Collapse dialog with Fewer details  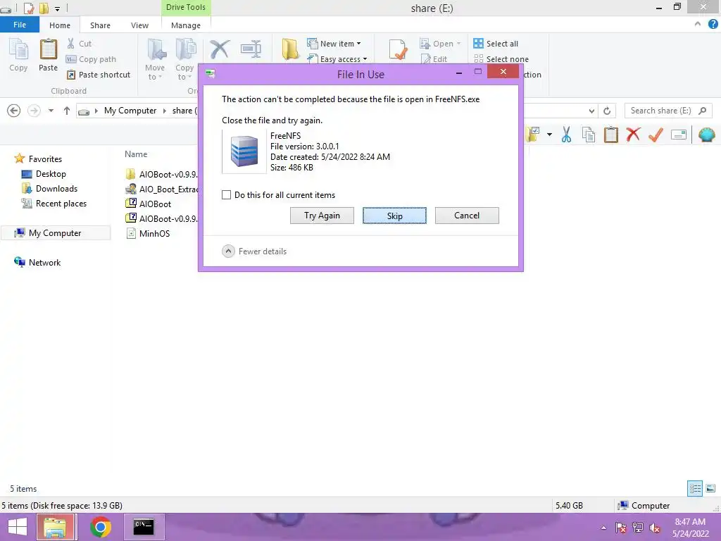point(253,251)
